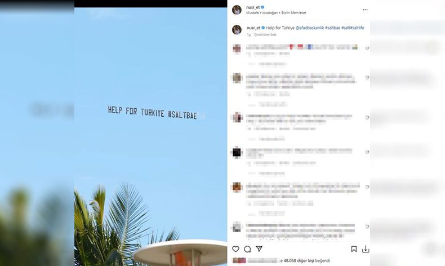Save the post with the bookmark icon
445x266 pixels.
point(354,249)
